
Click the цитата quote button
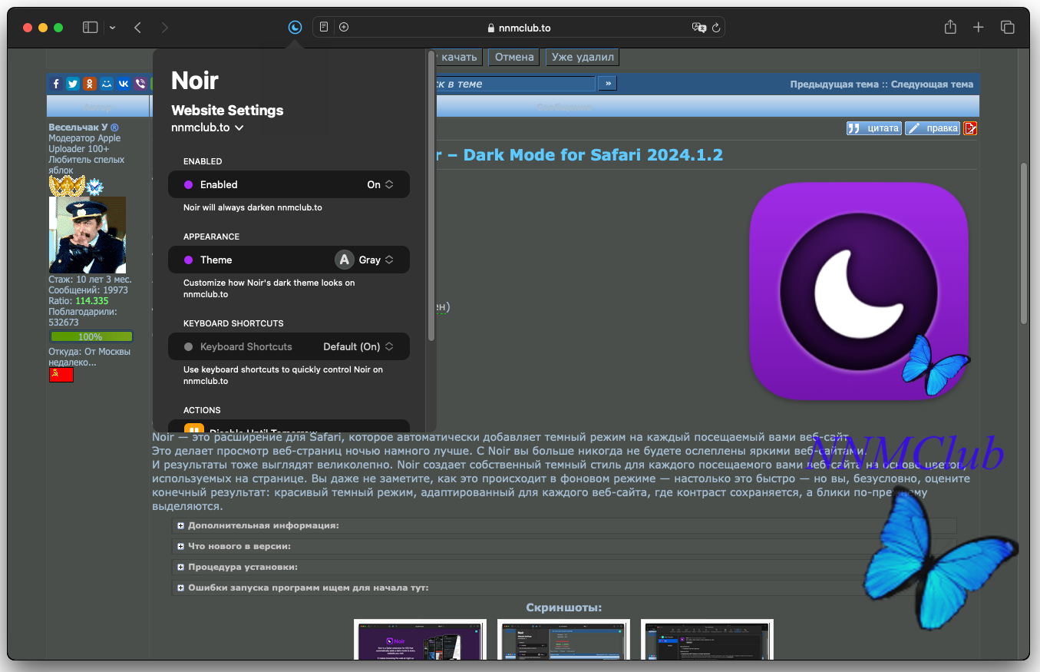(x=873, y=128)
